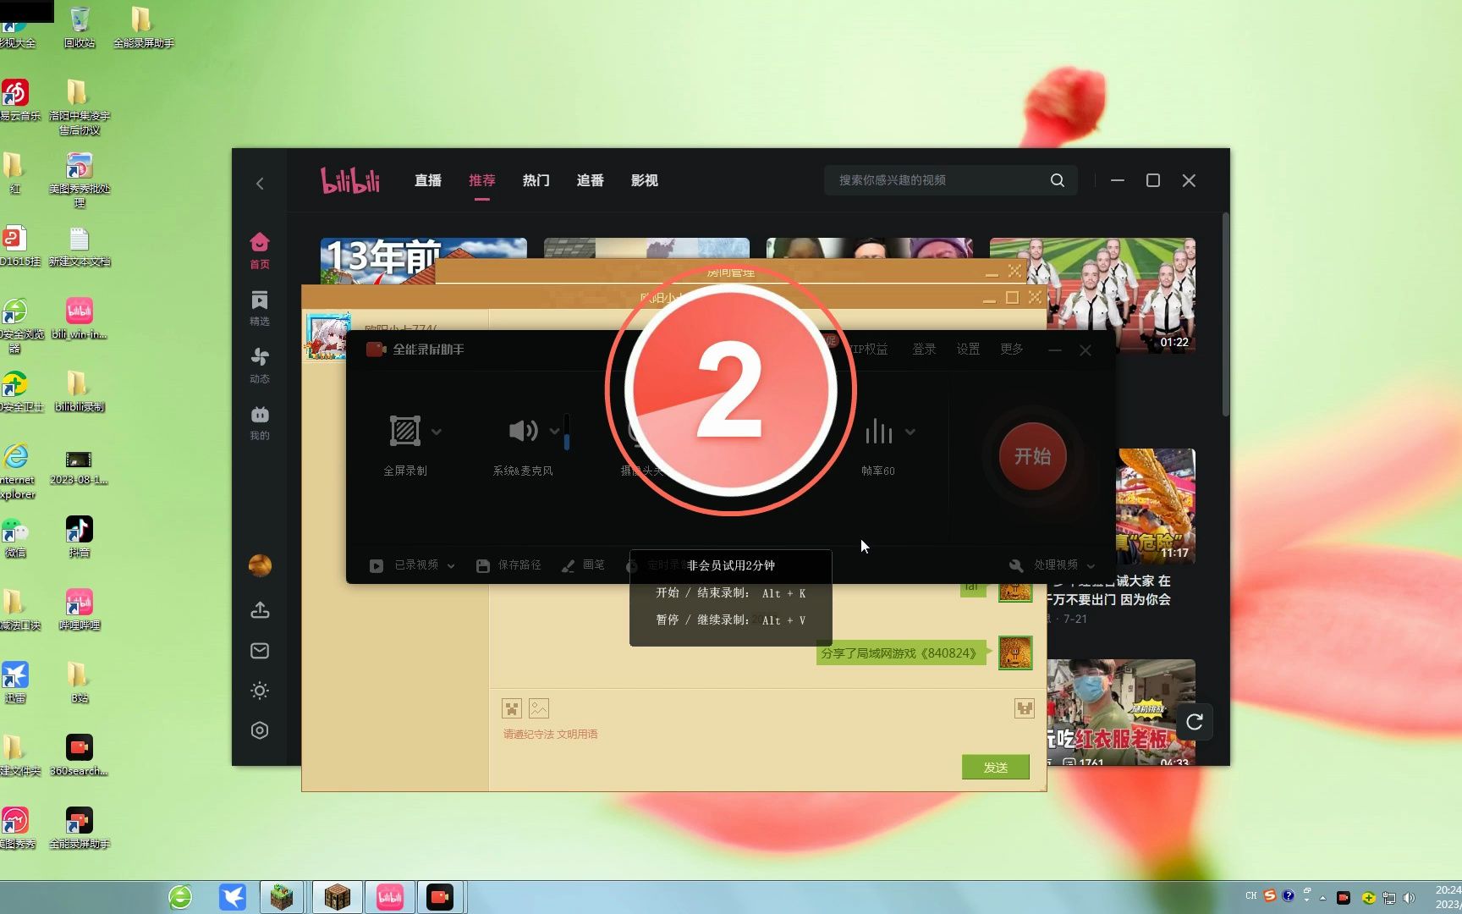Open the hexagon settings icon in bilibili sidebar
The height and width of the screenshot is (914, 1462).
(x=260, y=730)
